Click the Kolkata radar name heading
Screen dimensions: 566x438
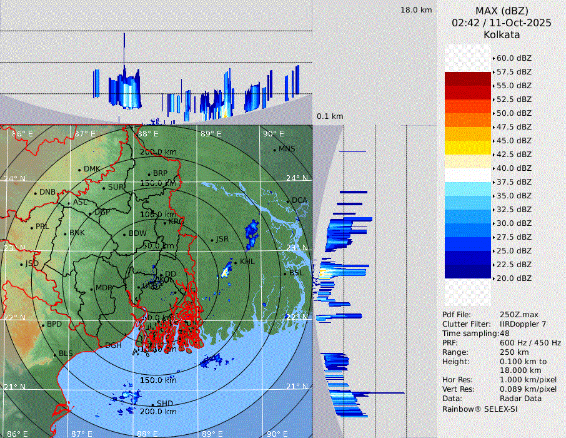click(502, 34)
